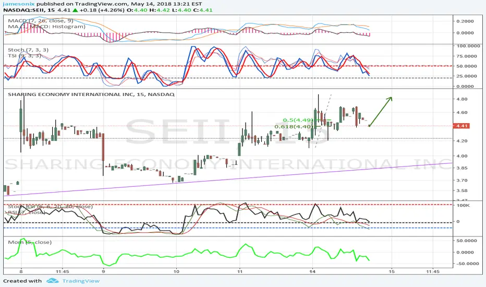Click the 0.618(4.40) Fibonacci level label
Screen dimensions: 486x287
(294, 127)
